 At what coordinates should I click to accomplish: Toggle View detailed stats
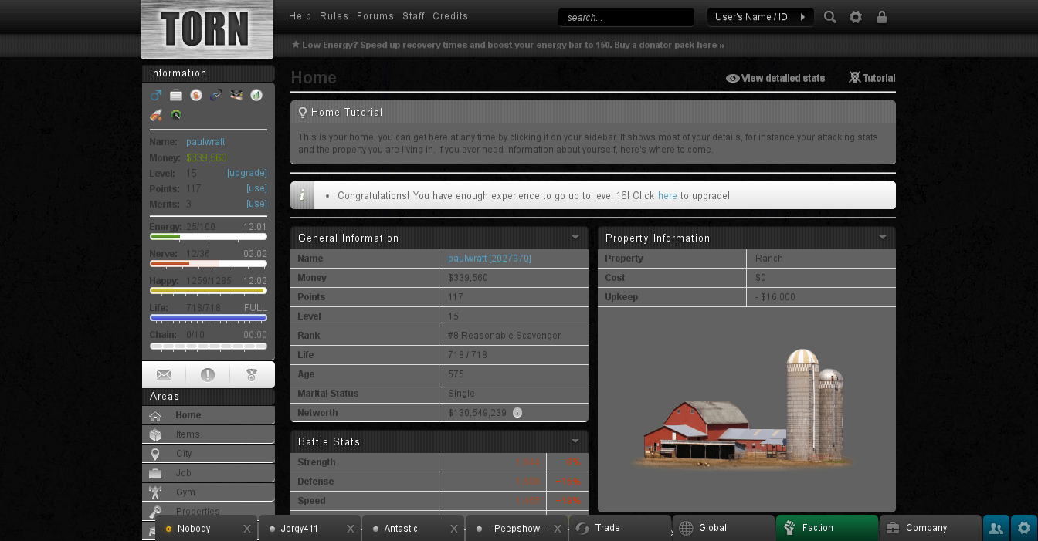pos(775,78)
